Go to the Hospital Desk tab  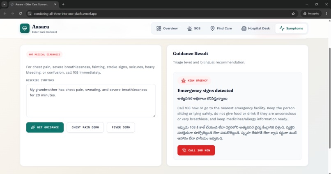[255, 28]
